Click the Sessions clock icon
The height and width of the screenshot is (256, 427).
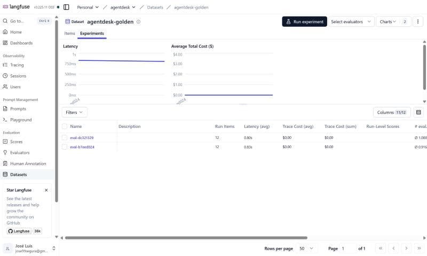[x=5, y=76]
